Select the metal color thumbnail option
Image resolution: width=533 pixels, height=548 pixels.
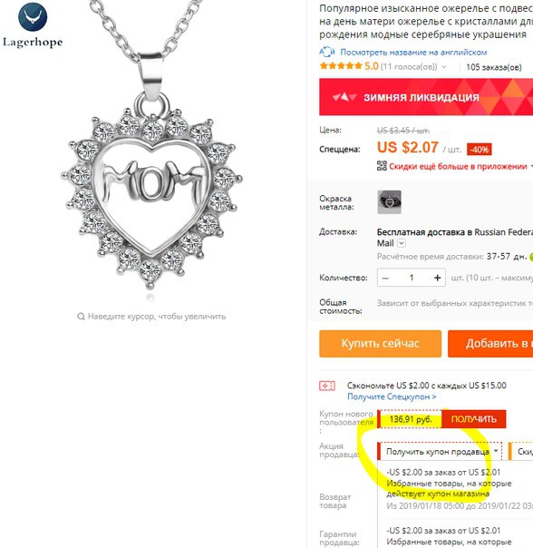tap(389, 202)
